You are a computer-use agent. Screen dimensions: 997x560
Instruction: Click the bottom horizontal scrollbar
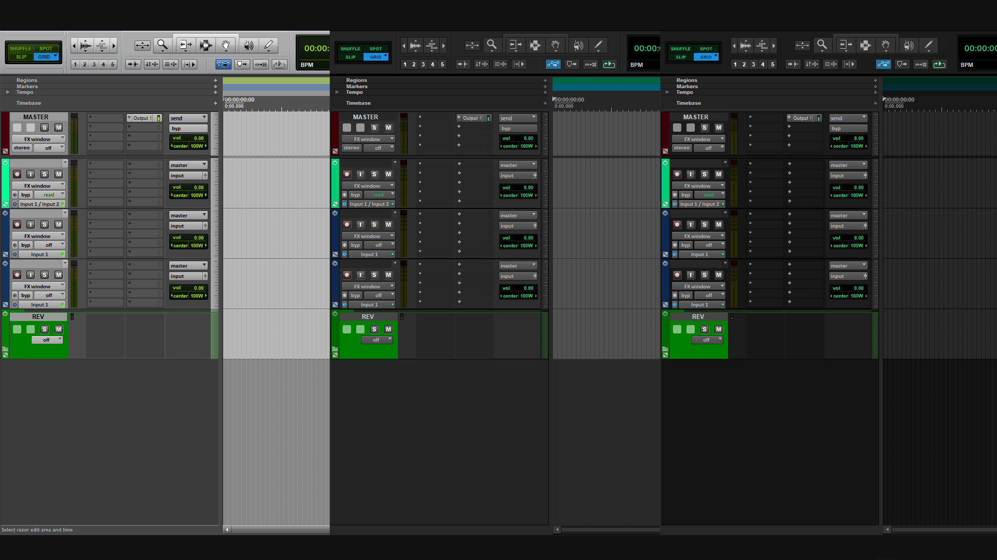(275, 530)
